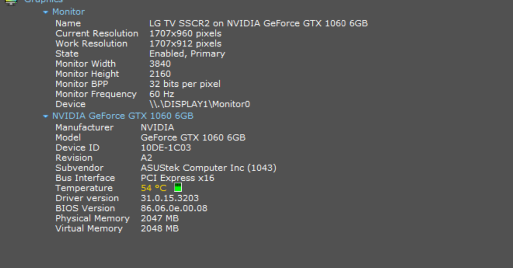Click the 54 °C temperature value
This screenshot has width=513, height=268.
[154, 188]
